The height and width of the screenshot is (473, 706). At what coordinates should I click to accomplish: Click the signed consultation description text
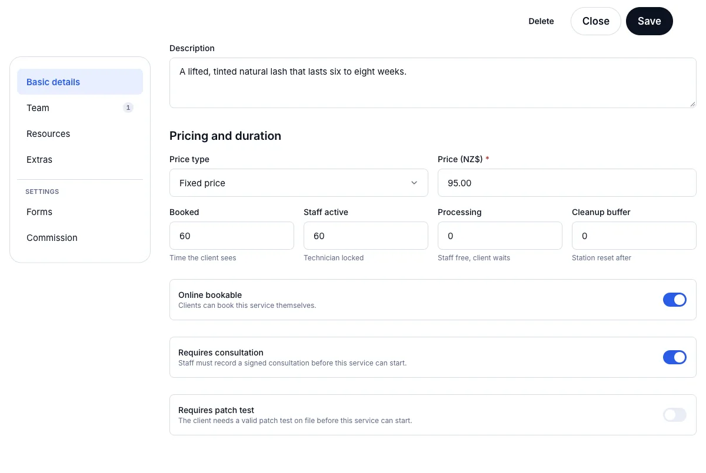(292, 363)
